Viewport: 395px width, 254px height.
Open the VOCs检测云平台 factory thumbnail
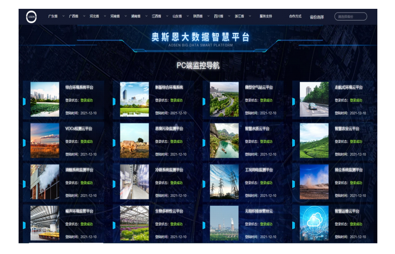point(45,140)
